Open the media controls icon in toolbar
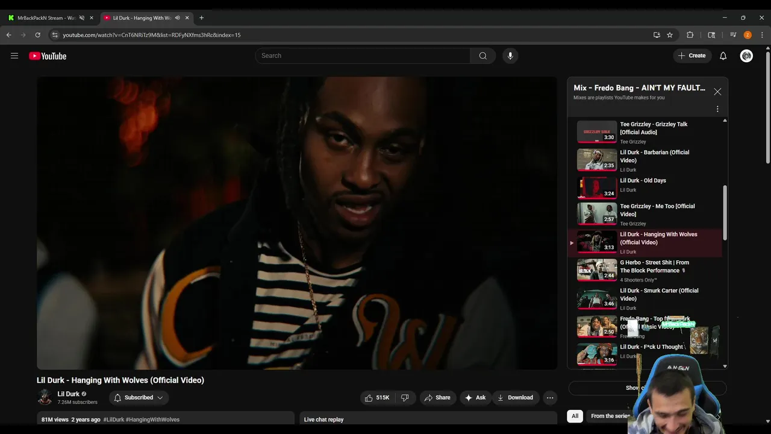 [733, 35]
